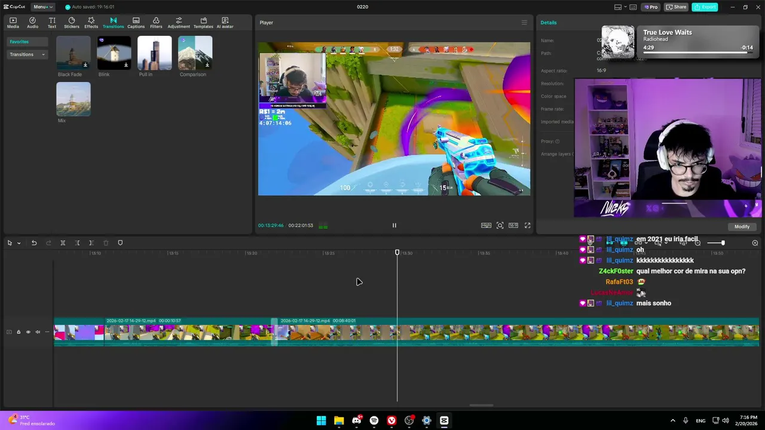The image size is (765, 430).
Task: Open the Captions tab
Action: (x=136, y=23)
